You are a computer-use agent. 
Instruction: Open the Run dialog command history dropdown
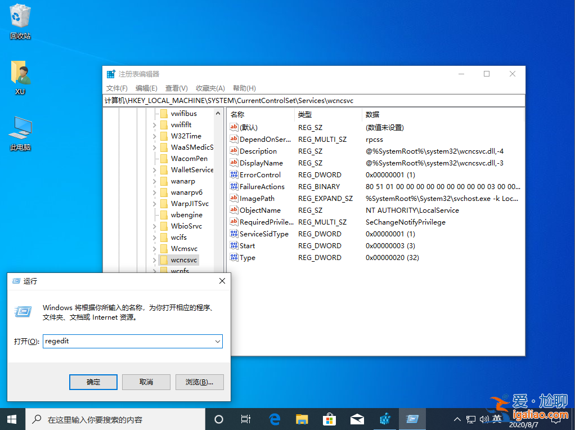coord(217,341)
